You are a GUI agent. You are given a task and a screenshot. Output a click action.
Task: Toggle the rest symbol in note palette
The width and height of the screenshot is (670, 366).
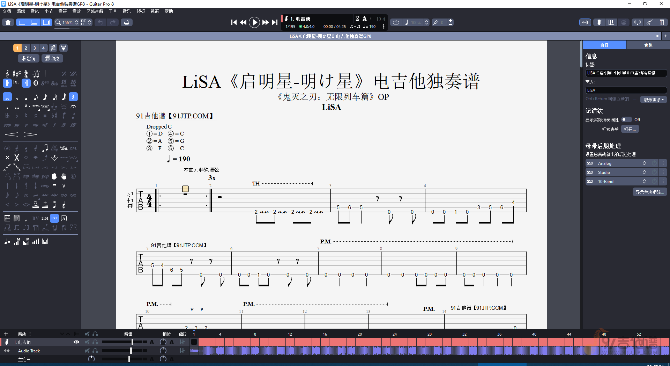click(x=73, y=97)
